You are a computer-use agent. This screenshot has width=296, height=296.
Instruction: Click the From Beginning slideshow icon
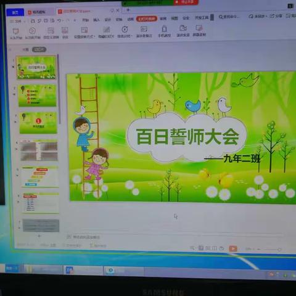[16, 31]
